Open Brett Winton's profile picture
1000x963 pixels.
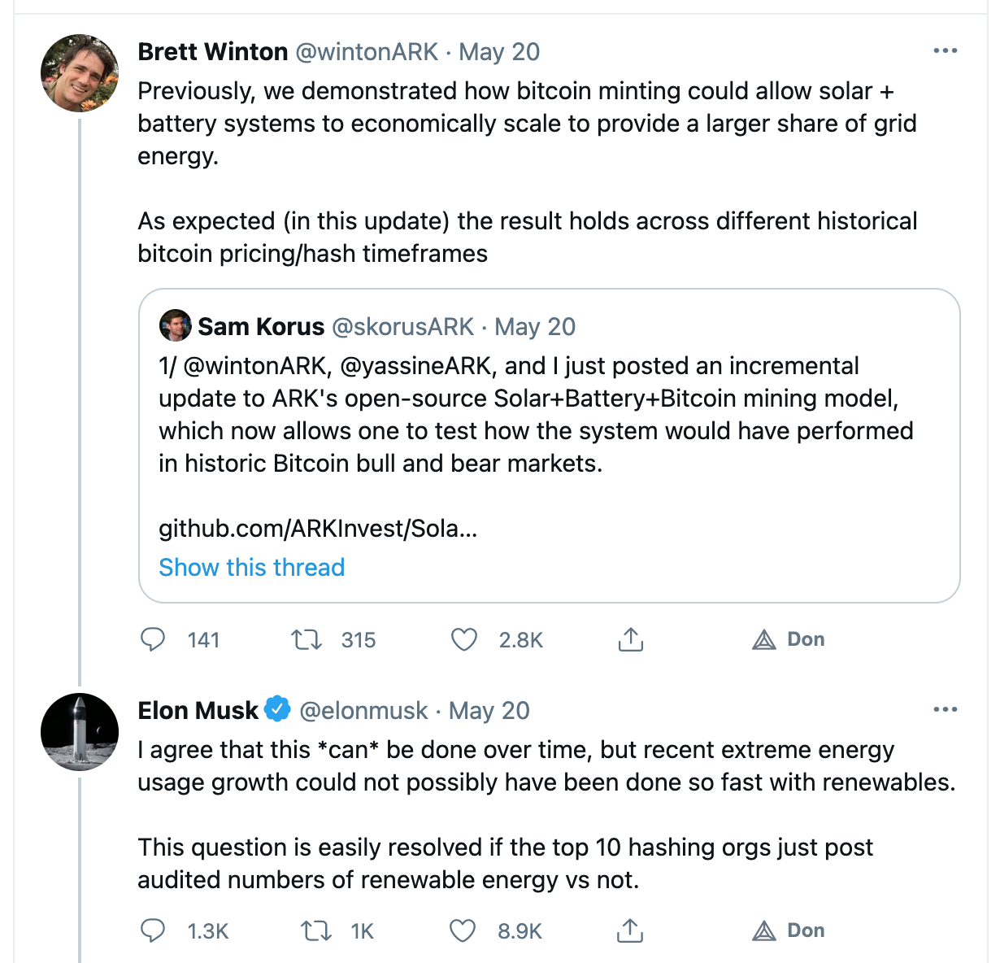click(80, 72)
